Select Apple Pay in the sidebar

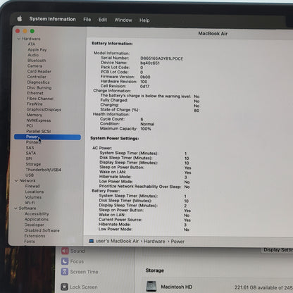(37, 49)
